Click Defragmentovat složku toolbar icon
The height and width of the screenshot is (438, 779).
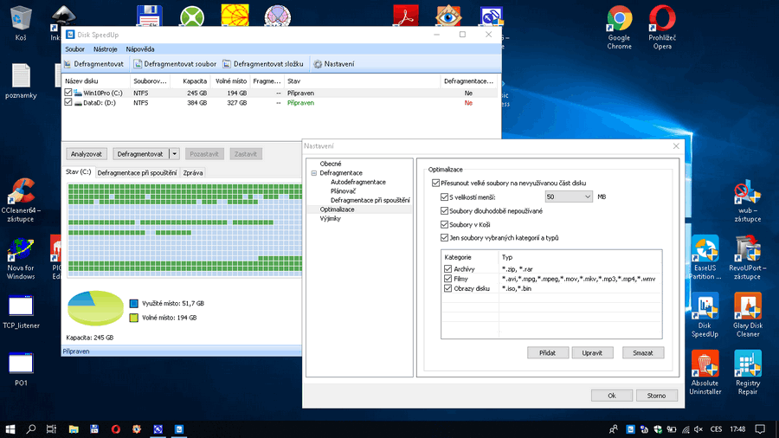coord(227,64)
